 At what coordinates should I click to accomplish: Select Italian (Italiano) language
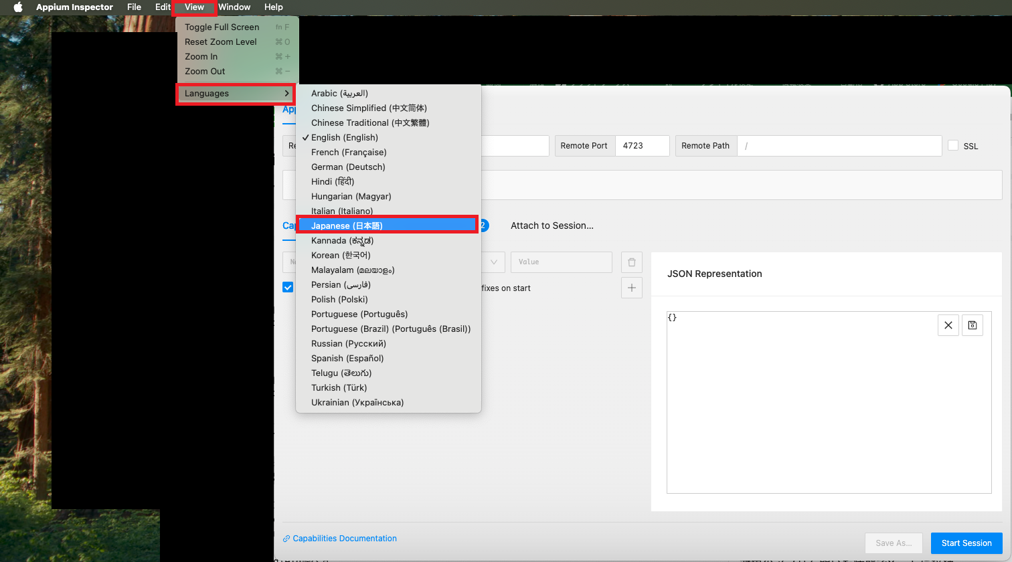pos(388,211)
